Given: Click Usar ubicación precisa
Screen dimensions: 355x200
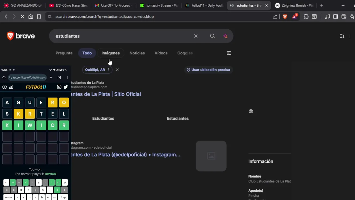Looking at the screenshot, I should (208, 70).
